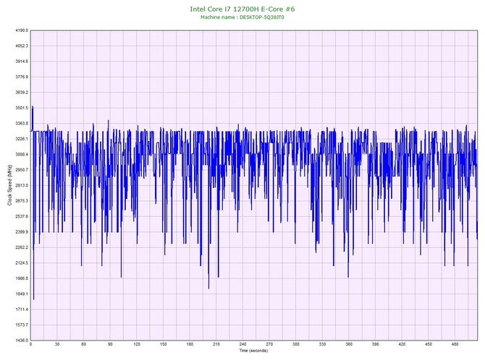Click the 0 tick on time axis
This screenshot has height=363, width=485.
30,344
